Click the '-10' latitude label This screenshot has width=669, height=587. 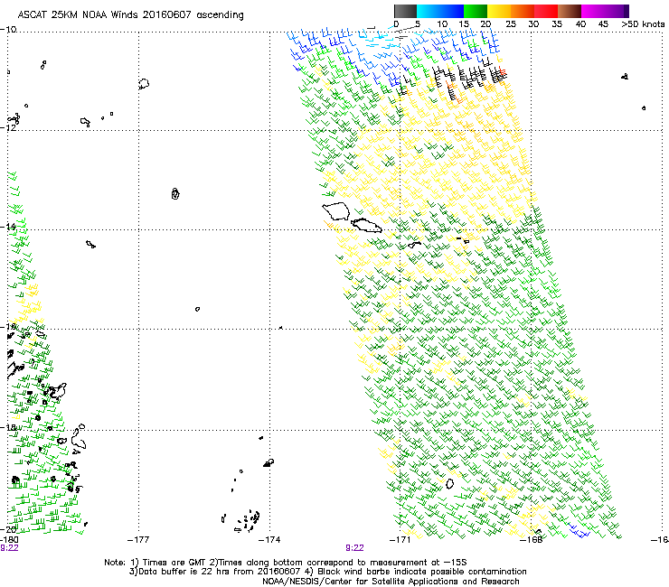click(8, 30)
